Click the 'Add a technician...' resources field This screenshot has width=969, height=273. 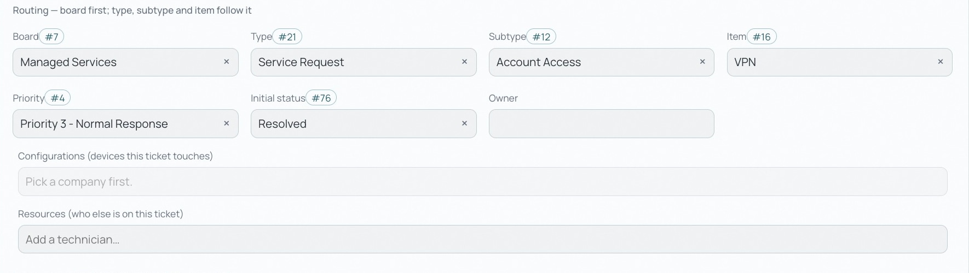point(483,239)
